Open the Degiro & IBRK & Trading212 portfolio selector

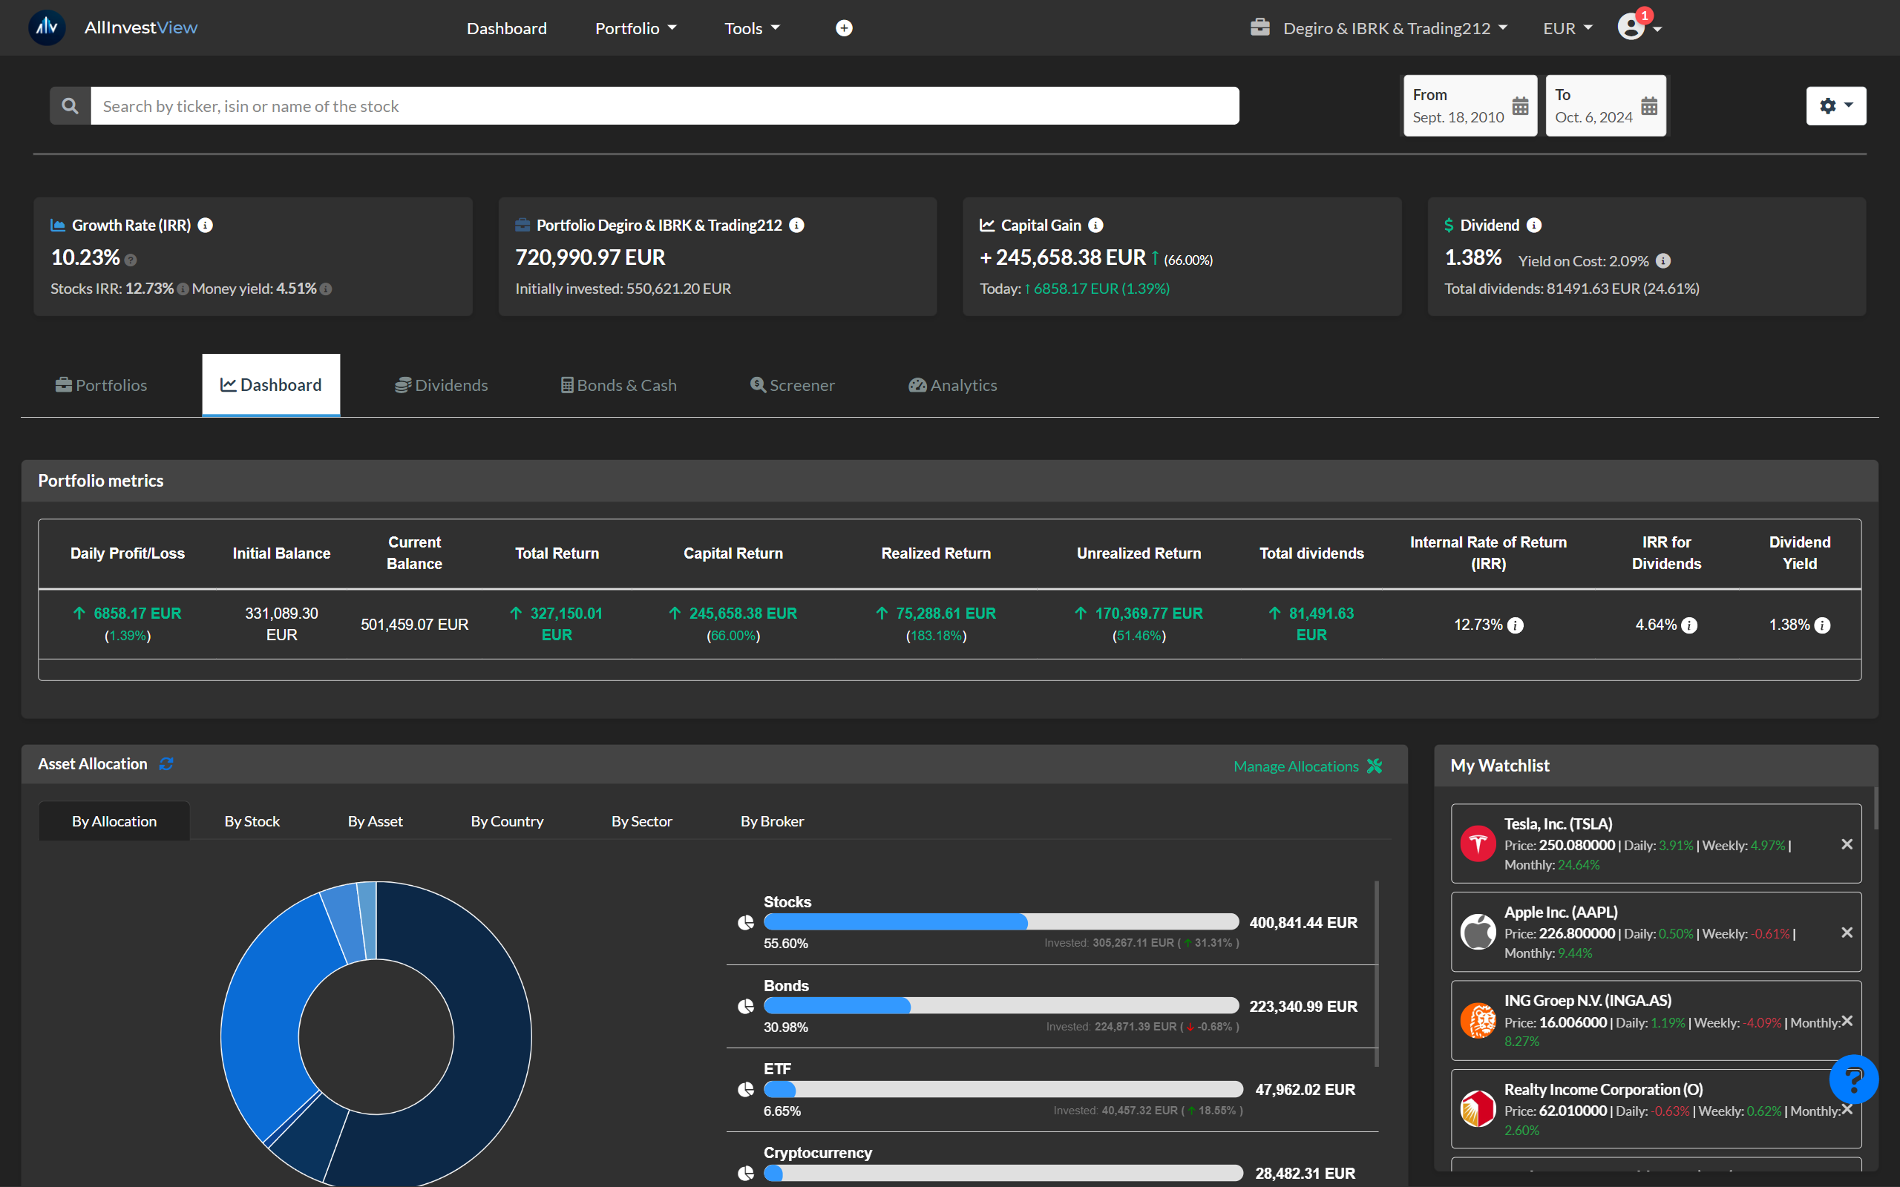coord(1380,28)
